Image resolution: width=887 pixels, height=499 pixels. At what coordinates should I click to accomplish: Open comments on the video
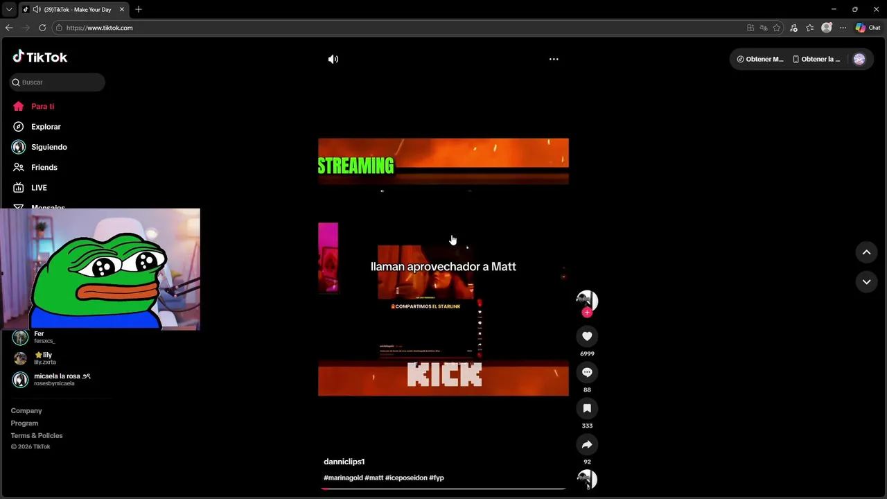coord(587,372)
